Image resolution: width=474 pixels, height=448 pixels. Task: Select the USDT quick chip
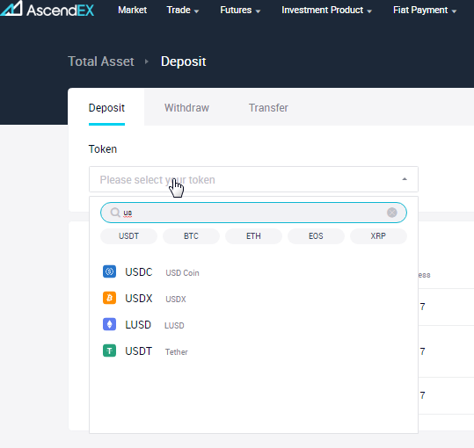(128, 236)
